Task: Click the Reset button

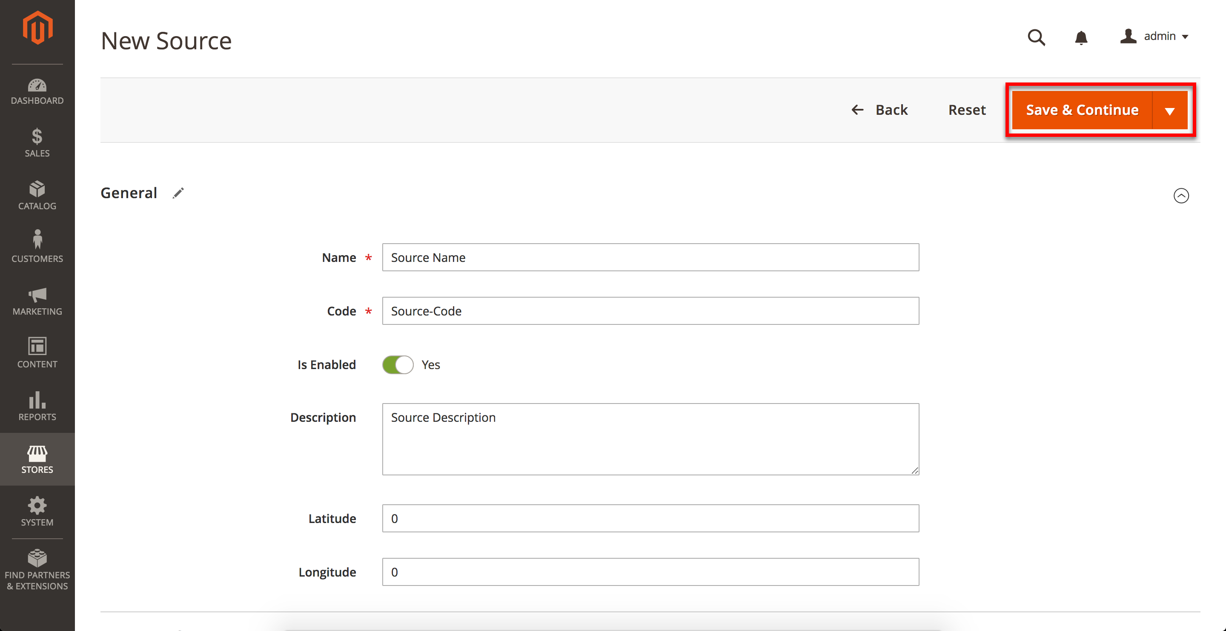Action: tap(967, 110)
